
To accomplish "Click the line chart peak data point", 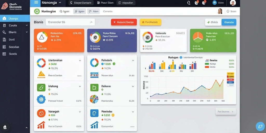I will pos(216,80).
